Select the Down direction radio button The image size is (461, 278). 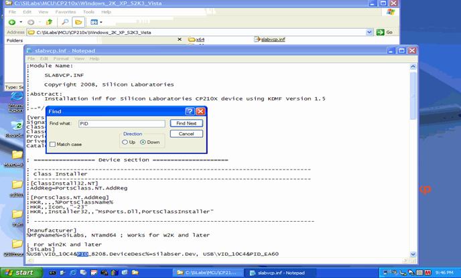(x=143, y=142)
